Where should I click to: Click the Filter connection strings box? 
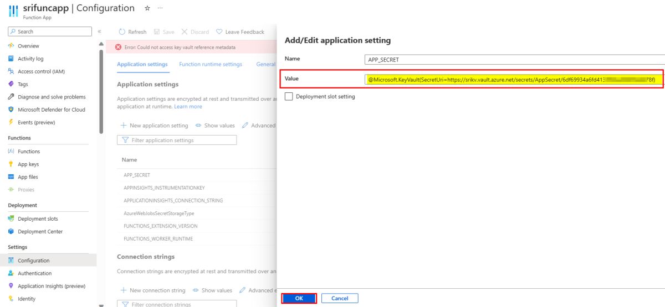[177, 304]
